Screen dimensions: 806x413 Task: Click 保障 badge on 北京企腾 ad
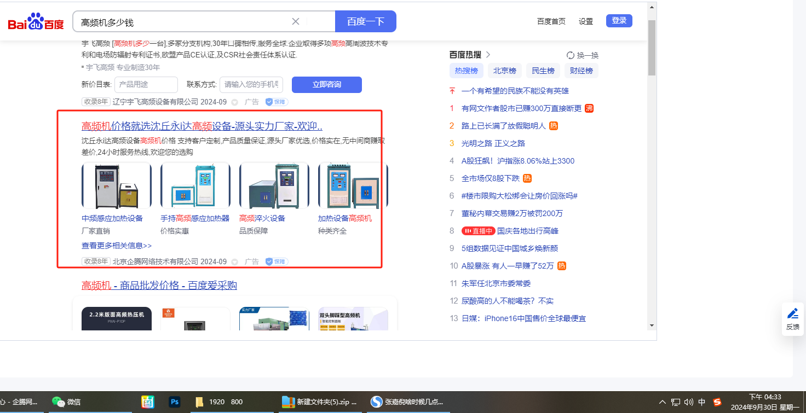[x=277, y=261]
